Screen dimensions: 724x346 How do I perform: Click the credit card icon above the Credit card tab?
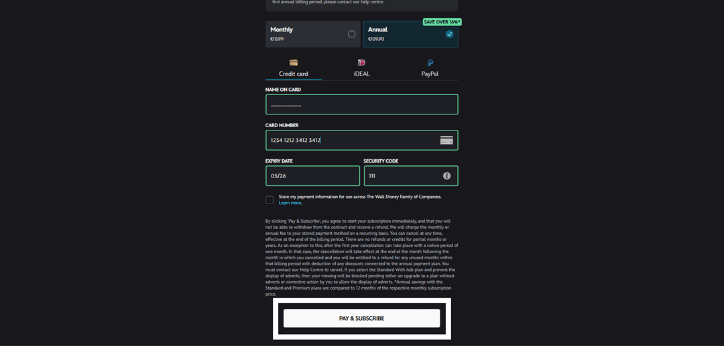point(293,63)
